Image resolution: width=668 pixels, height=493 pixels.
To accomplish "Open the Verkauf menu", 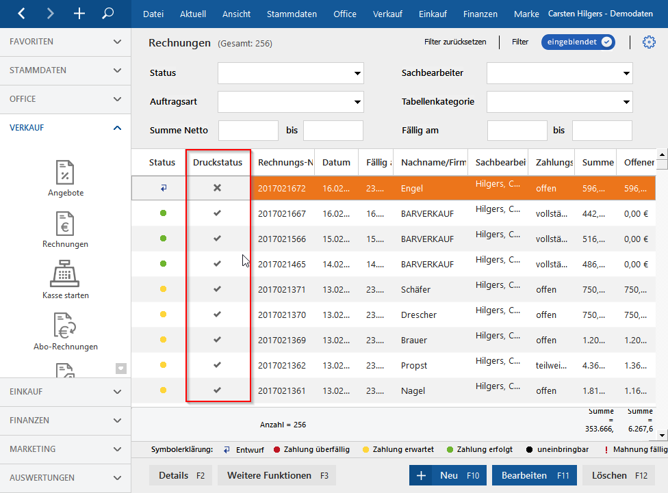I will click(387, 14).
